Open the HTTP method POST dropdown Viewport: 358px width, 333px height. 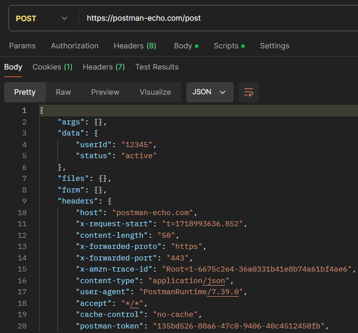42,18
